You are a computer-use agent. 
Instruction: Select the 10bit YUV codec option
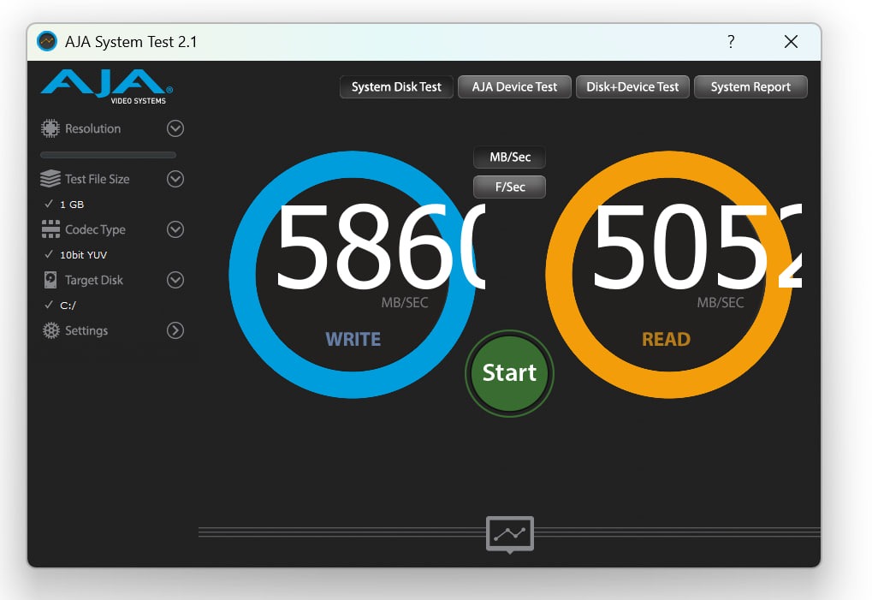(75, 255)
